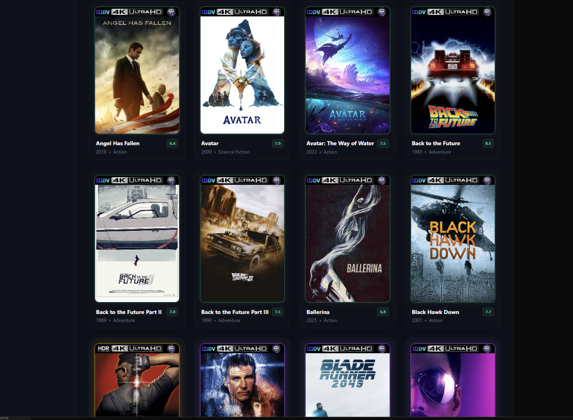Screen dimensions: 573x420
Task: Click the 7.5 rating for Back to the Future Part III
Action: tap(277, 312)
